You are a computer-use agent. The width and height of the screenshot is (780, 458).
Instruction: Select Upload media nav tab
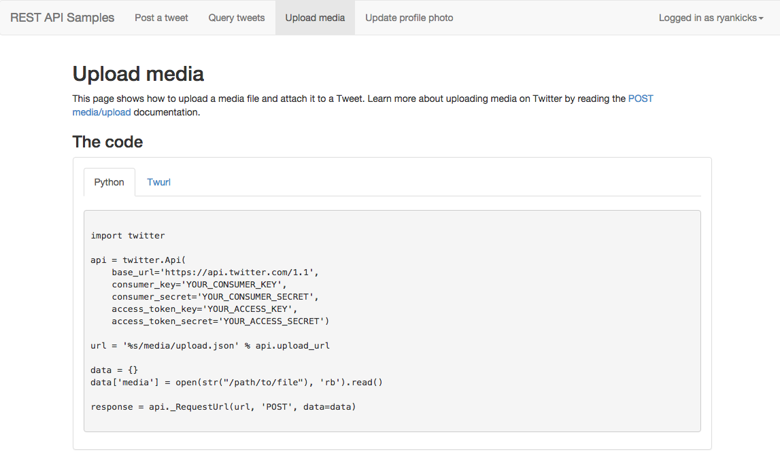point(315,18)
